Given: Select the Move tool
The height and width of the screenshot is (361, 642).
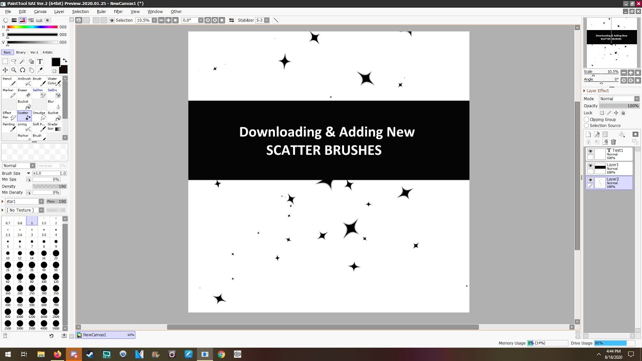Looking at the screenshot, I should point(5,70).
